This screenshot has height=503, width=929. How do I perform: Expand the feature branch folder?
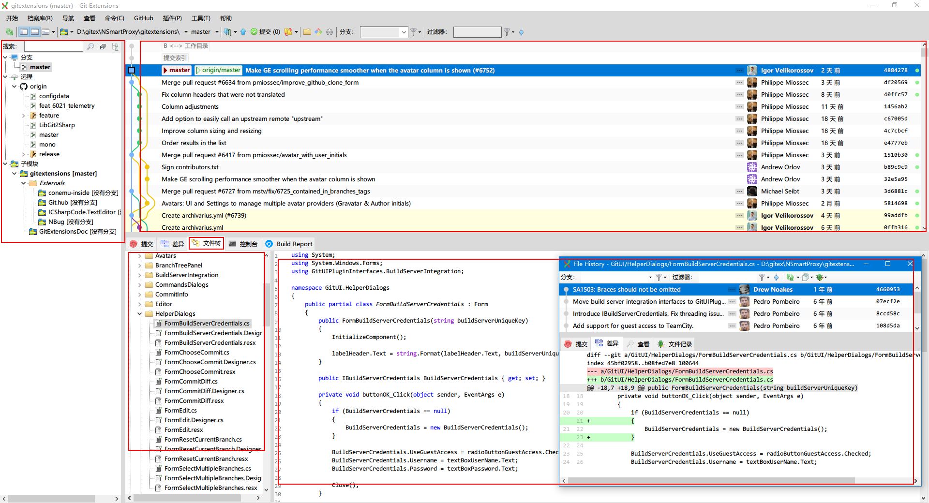pos(24,115)
